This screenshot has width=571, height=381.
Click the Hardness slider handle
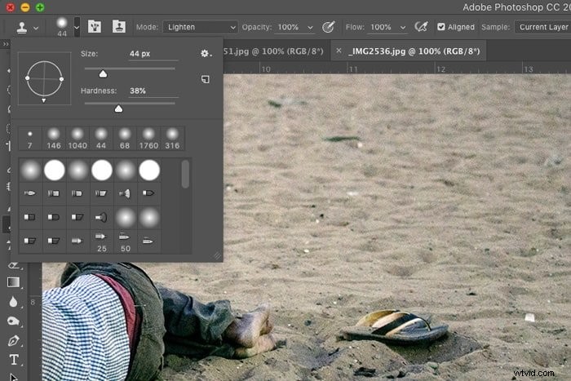118,109
